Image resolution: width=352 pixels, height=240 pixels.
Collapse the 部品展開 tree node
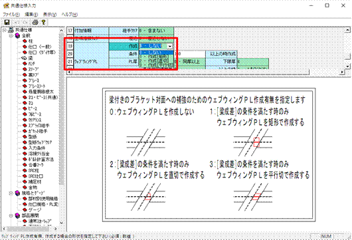[11, 215]
